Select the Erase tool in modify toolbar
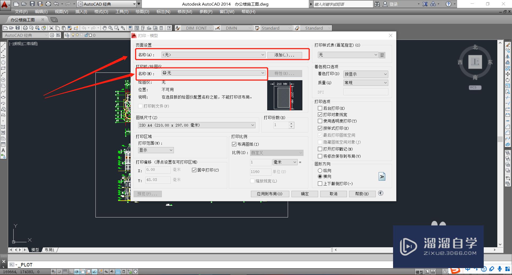512x275 pixels. tap(508, 45)
